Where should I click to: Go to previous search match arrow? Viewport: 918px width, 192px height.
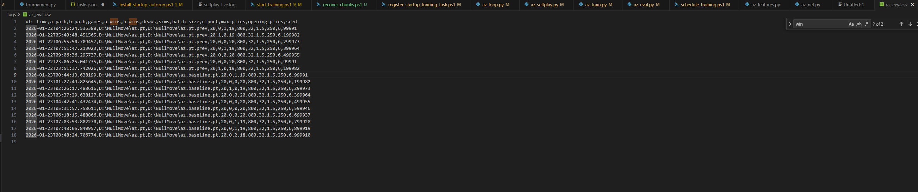pyautogui.click(x=901, y=24)
